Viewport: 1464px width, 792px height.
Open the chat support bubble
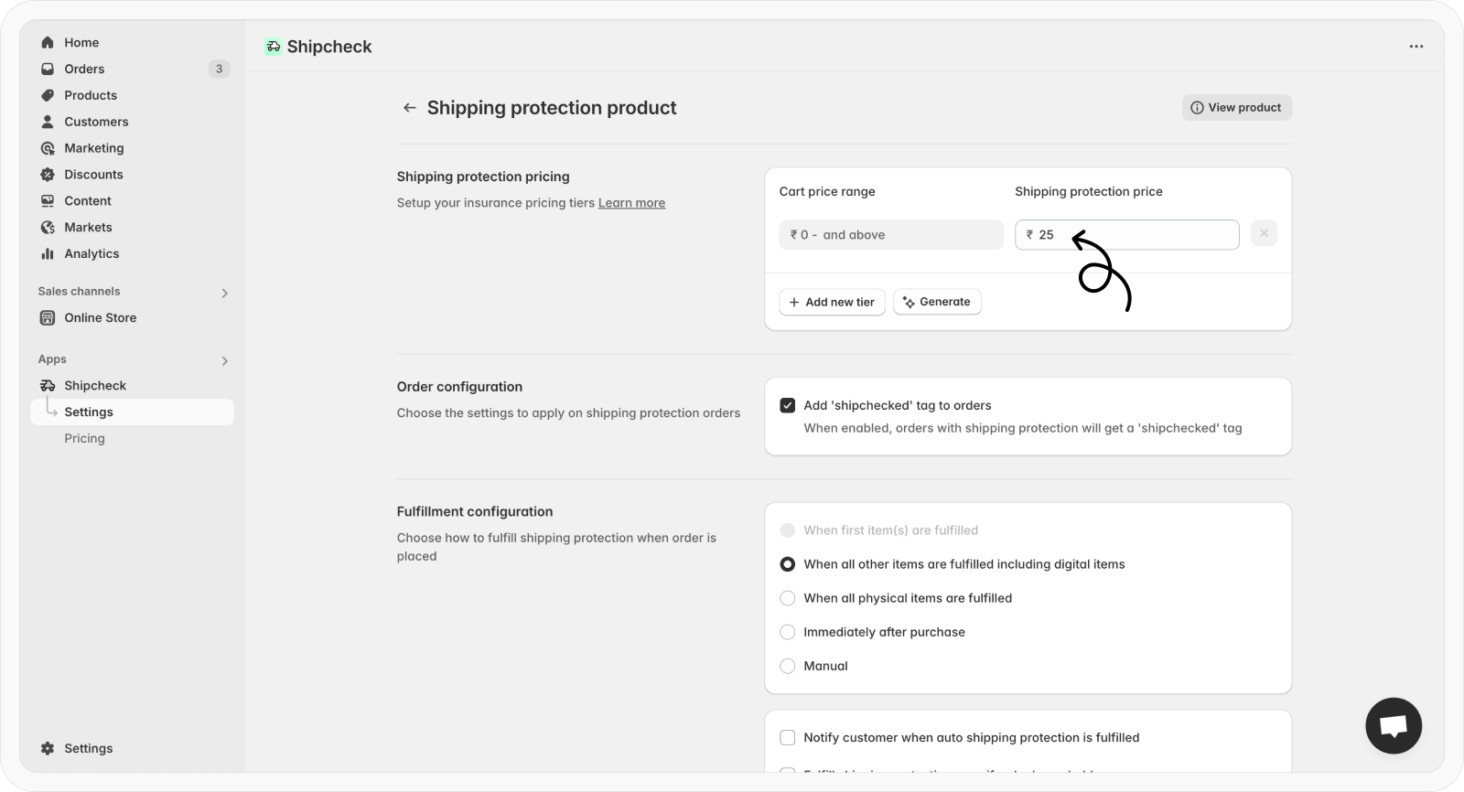[1394, 726]
